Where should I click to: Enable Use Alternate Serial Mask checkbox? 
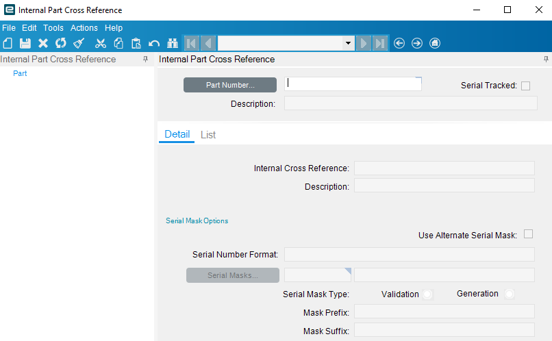point(528,234)
